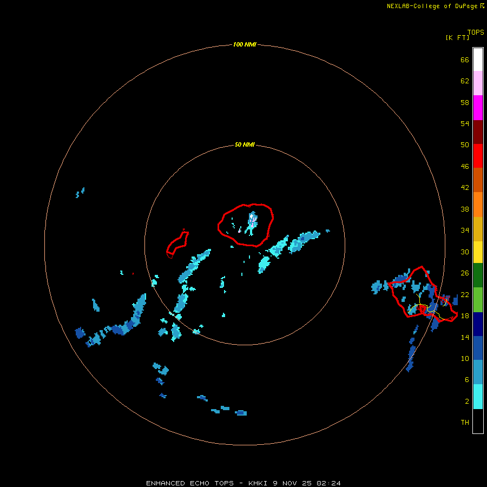The width and height of the screenshot is (487, 487).
Task: Click legend value "42"
Action: 465,187
